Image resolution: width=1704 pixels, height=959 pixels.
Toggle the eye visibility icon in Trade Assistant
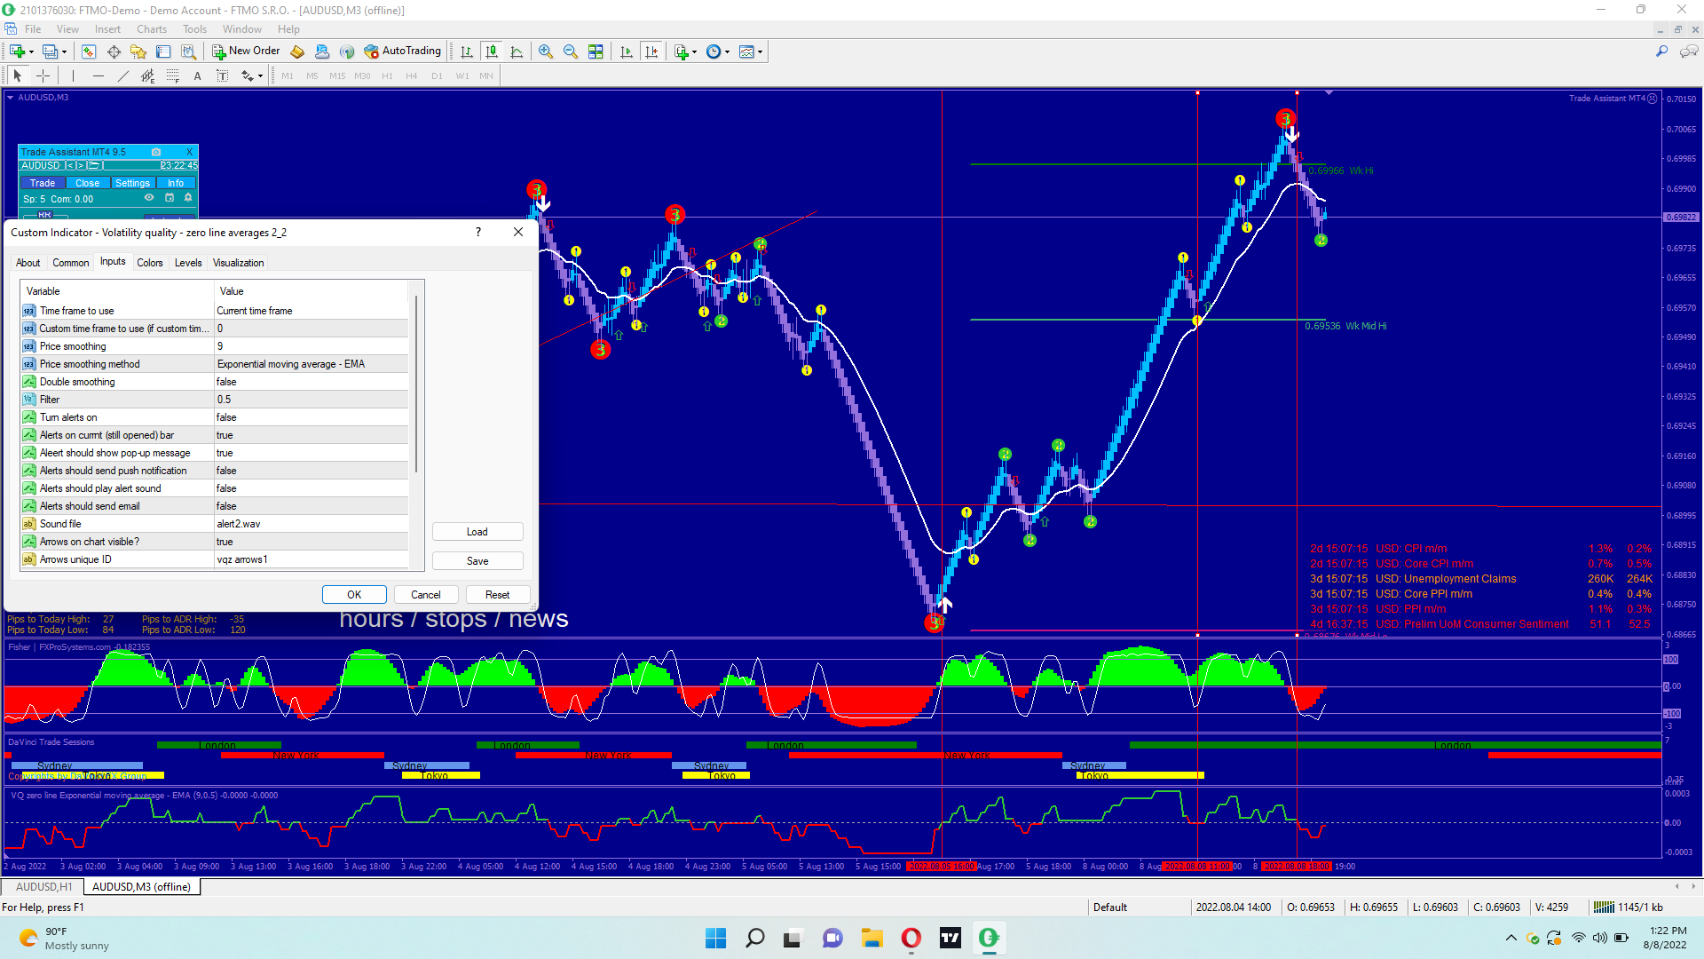[x=149, y=198]
